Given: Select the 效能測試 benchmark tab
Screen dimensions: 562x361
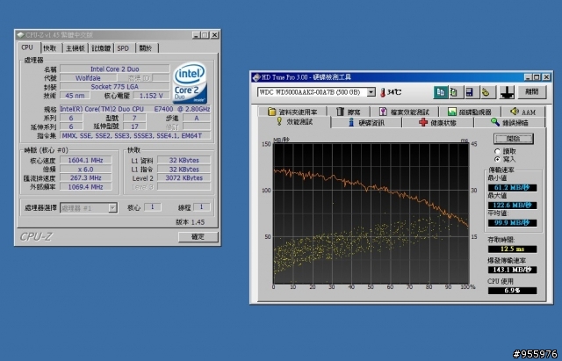Looking at the screenshot, I should (295, 122).
